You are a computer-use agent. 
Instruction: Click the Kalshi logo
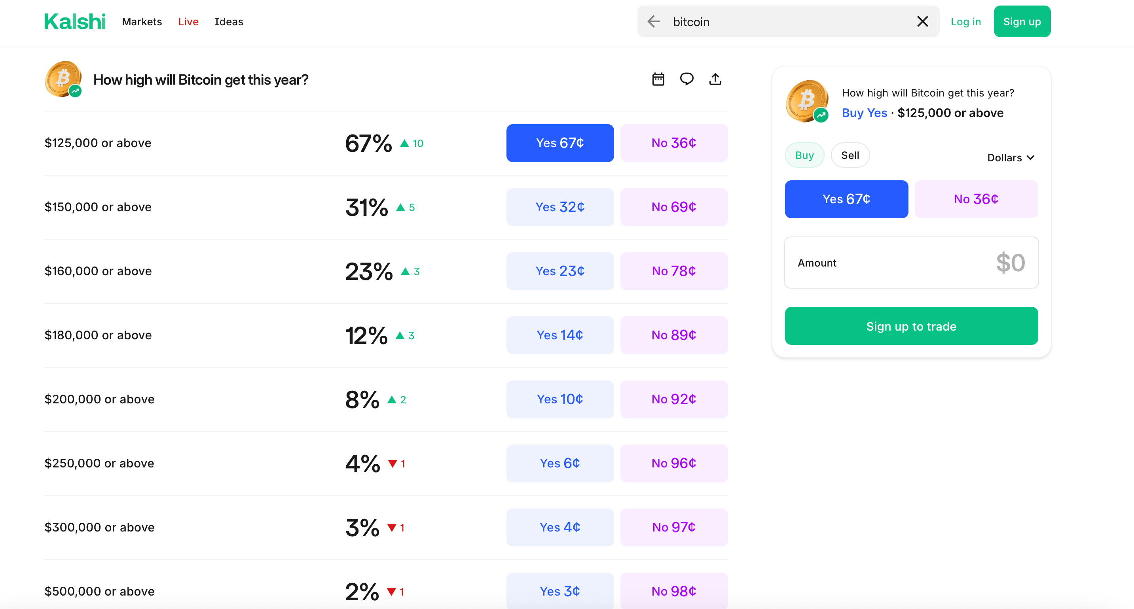75,22
